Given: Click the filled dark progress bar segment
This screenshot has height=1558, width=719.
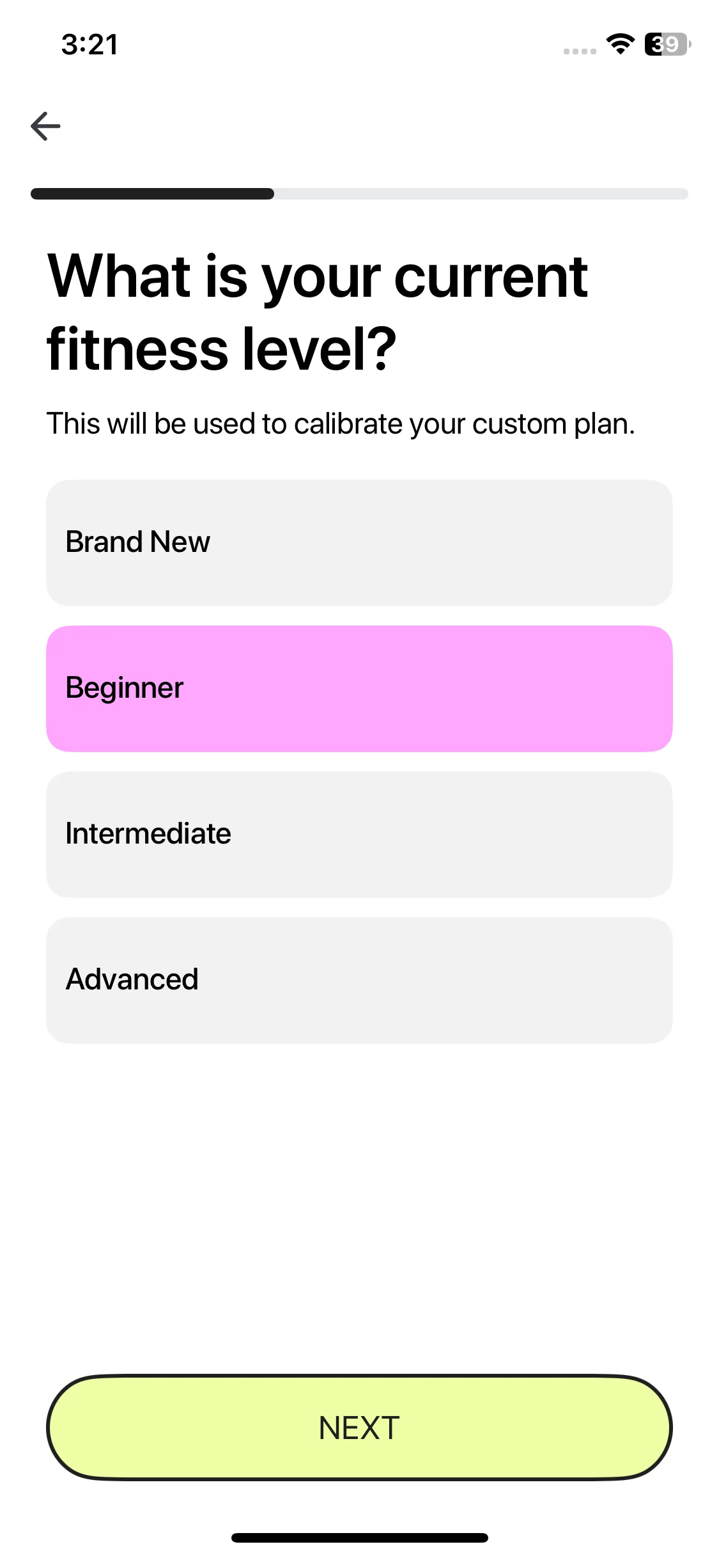Looking at the screenshot, I should coord(152,194).
